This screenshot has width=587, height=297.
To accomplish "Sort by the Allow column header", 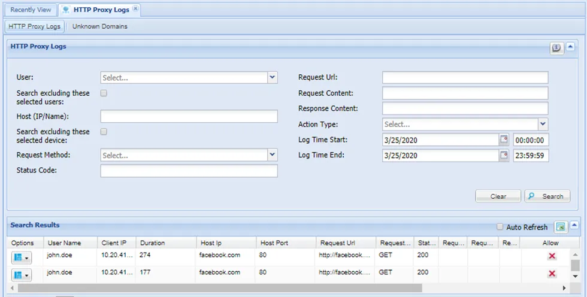I will 550,243.
